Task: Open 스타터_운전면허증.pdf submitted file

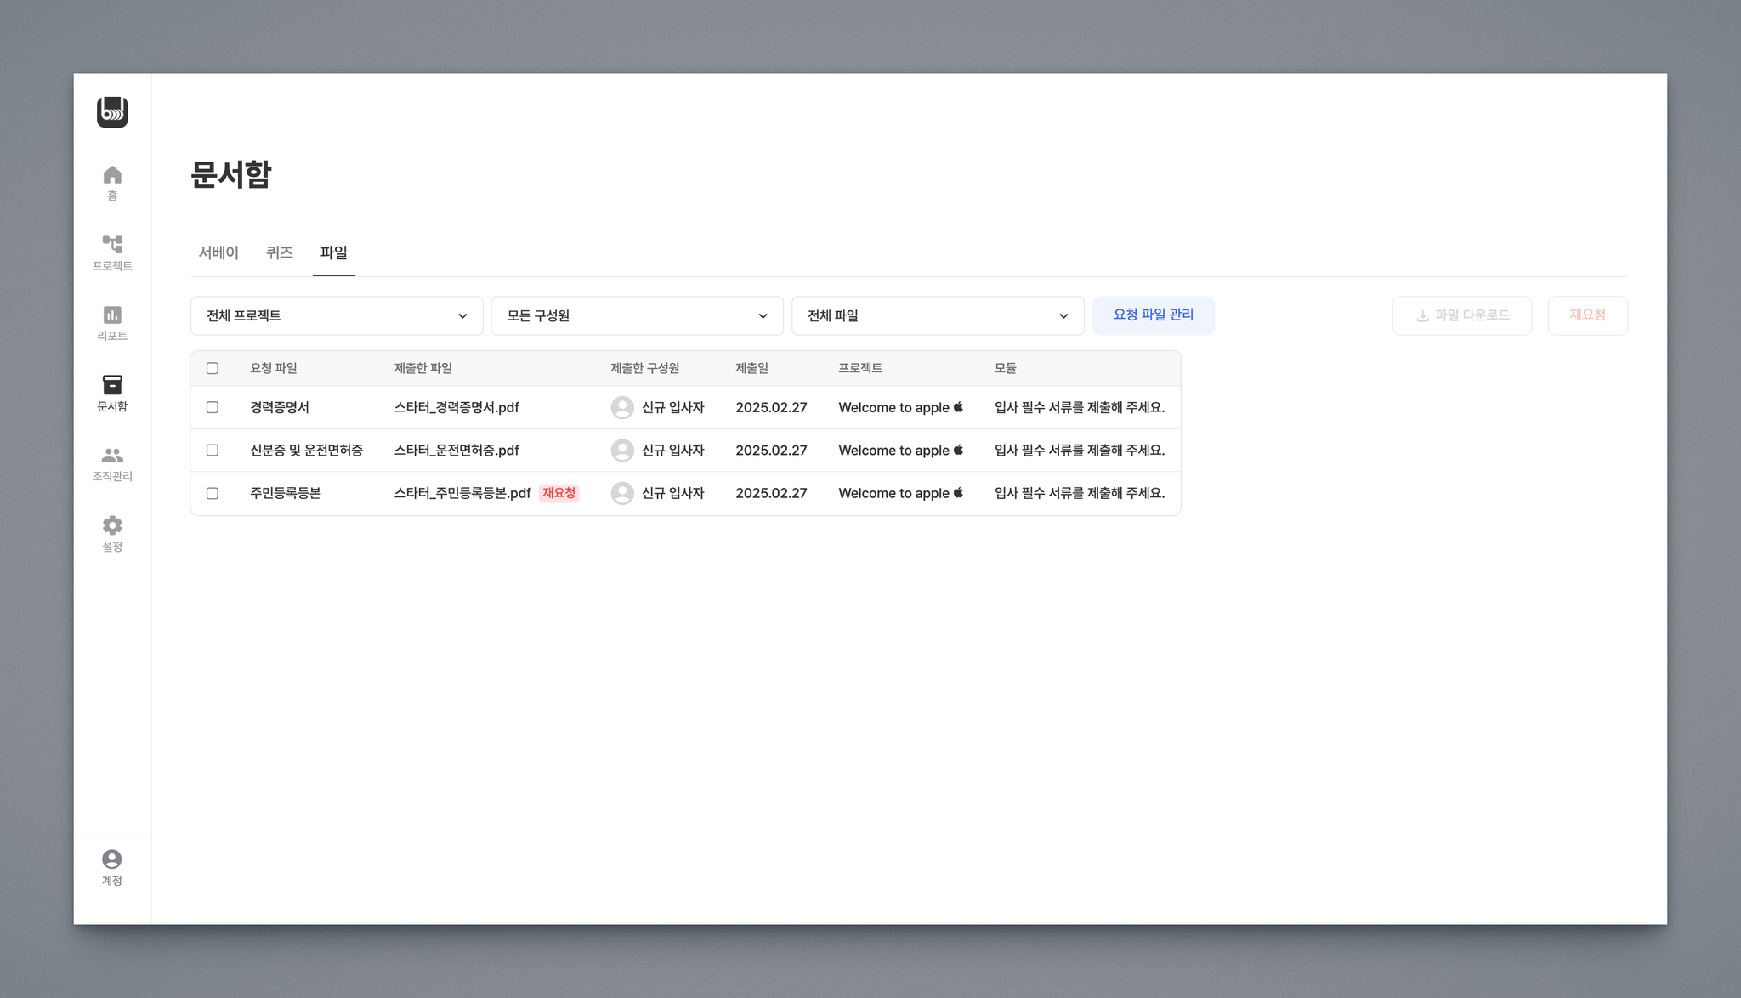Action: [457, 451]
